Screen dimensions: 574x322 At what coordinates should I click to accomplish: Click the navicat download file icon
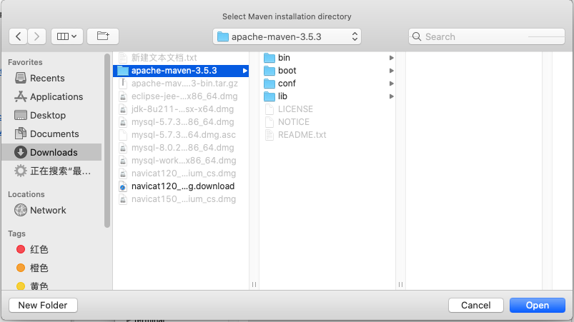coord(123,187)
